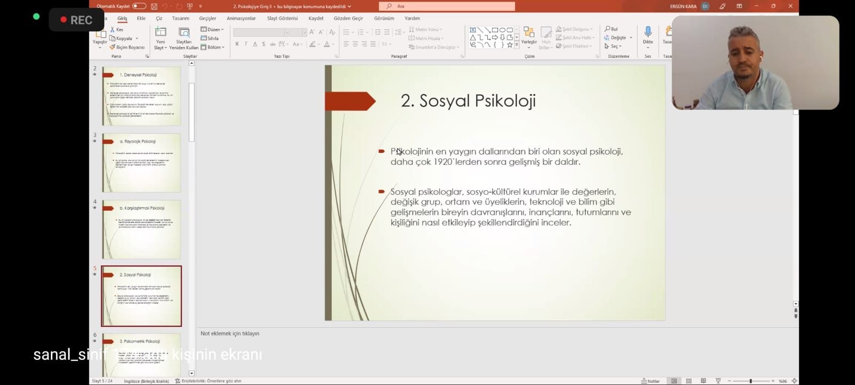Click the Redo arrow icon
855x385 pixels.
179,6
